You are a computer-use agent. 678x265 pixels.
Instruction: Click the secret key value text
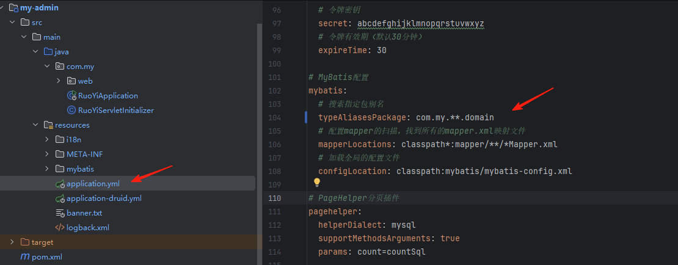420,23
